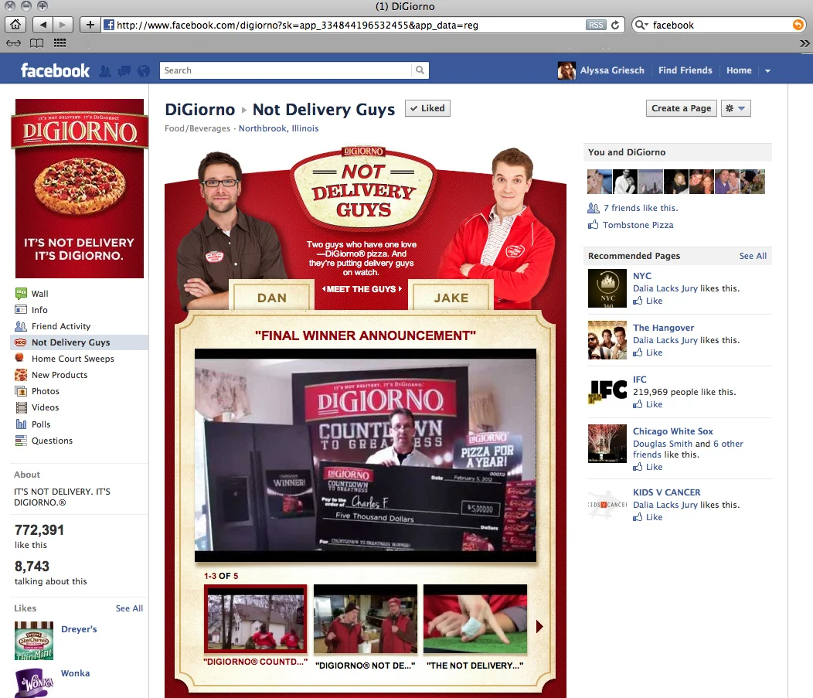Click 7 friends like this link
Viewport: 813px width, 698px height.
(641, 208)
